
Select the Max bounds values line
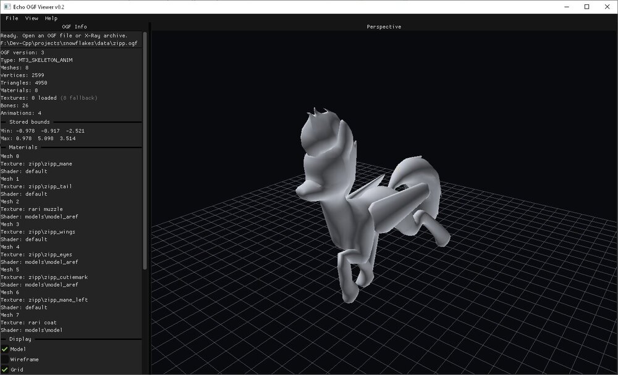38,138
